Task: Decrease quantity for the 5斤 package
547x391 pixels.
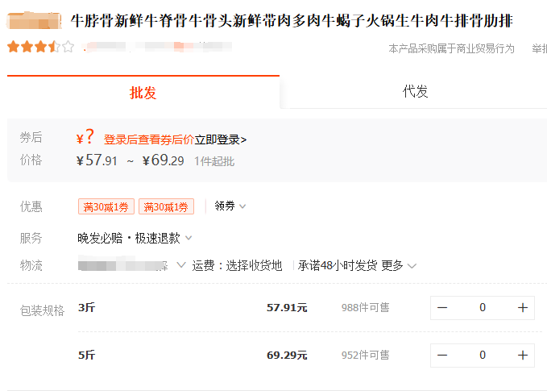Action: coord(442,355)
